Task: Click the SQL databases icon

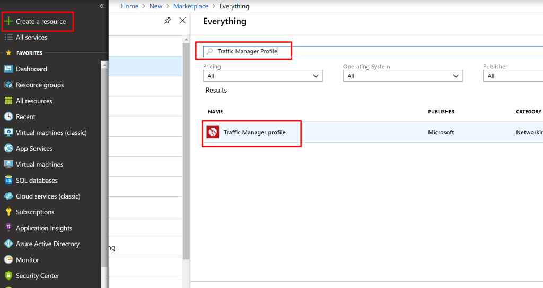Action: pos(8,180)
